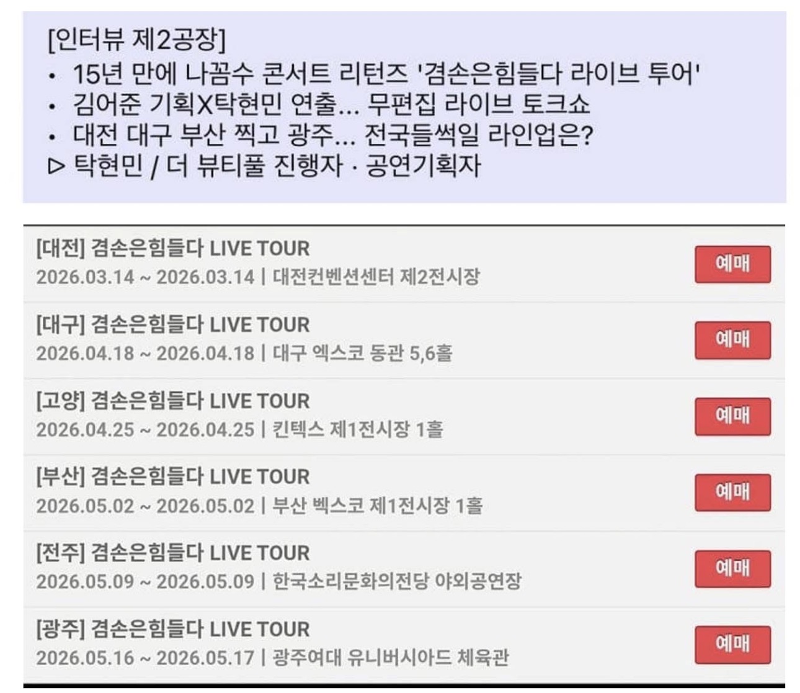Viewport: 800px width, 693px height.
Task: Click the [인터뷰 제2공장] heading
Action: coord(136,40)
